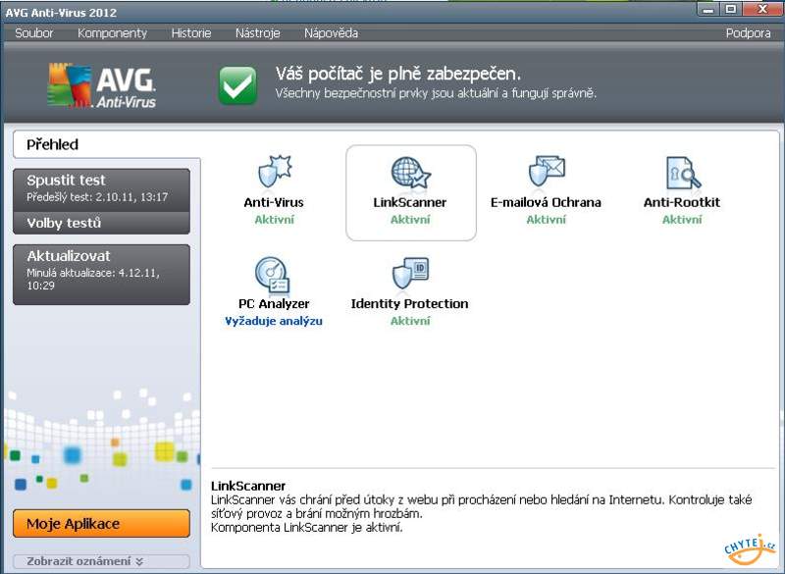Screen dimensions: 785x574
Task: Open the Komponenty menu
Action: [112, 33]
